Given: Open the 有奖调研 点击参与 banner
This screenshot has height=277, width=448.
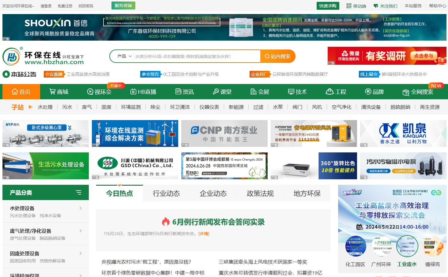Looking at the screenshot, I should [387, 56].
